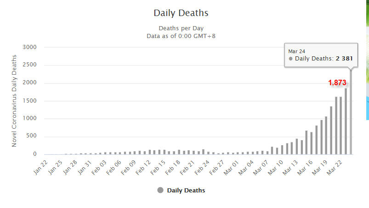Click the Novel Coronavirus Daily Deaths axis title
This screenshot has width=369, height=208.
click(x=15, y=101)
